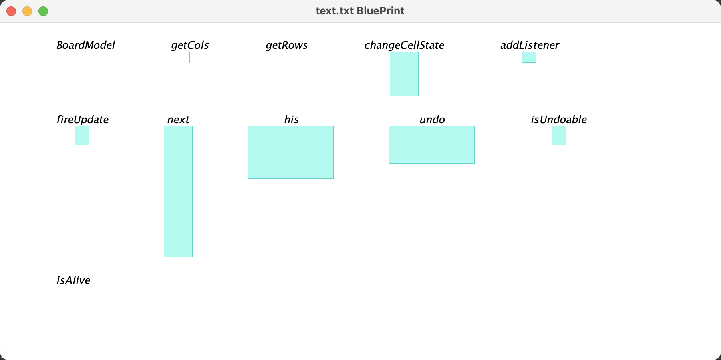Click the changeCellState title text
Image resolution: width=721 pixels, height=360 pixels.
(x=404, y=45)
